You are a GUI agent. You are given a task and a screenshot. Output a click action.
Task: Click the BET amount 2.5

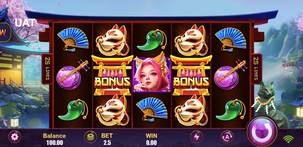(x=107, y=142)
